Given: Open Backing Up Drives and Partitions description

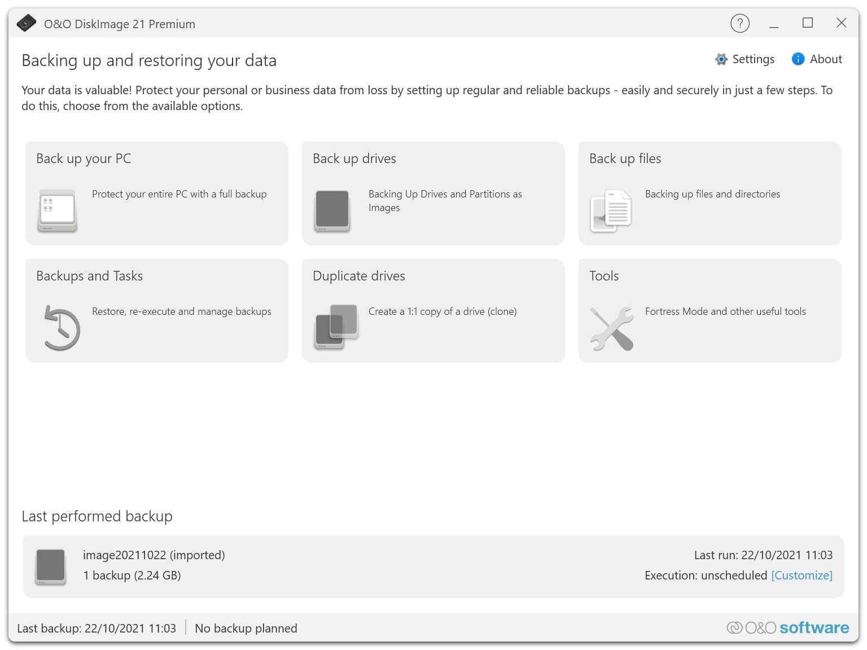Looking at the screenshot, I should click(x=445, y=200).
